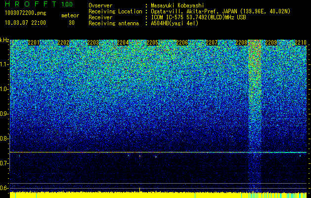
Task: Click the 0.6 frequency axis label
Action: pos(4,188)
